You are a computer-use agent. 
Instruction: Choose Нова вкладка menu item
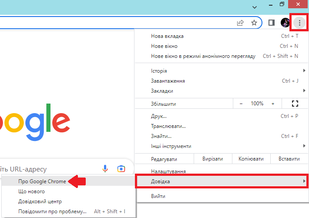167,36
